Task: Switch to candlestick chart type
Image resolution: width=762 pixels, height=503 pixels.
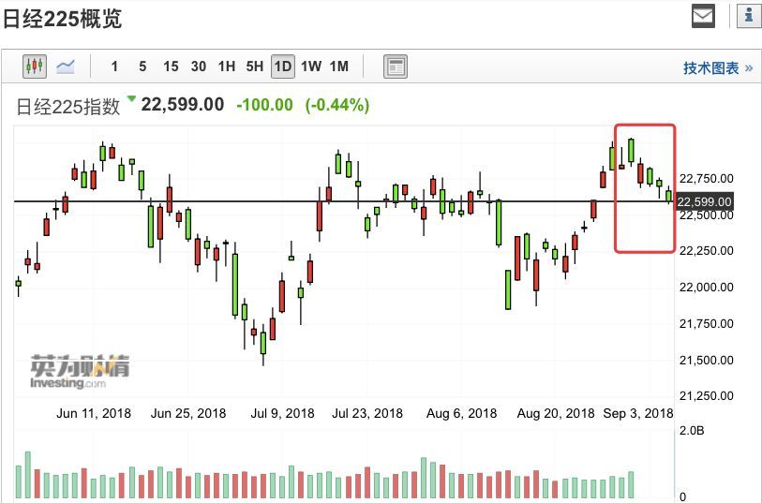Action: point(36,67)
